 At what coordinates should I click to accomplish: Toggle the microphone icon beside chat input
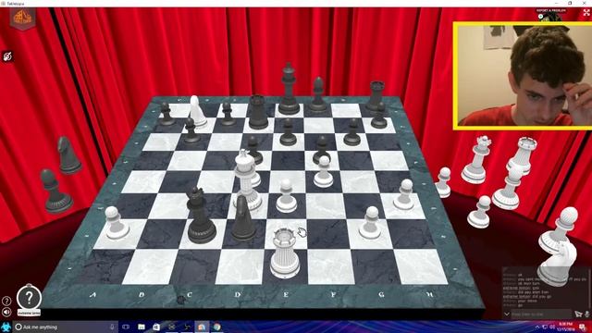pyautogui.click(x=587, y=314)
